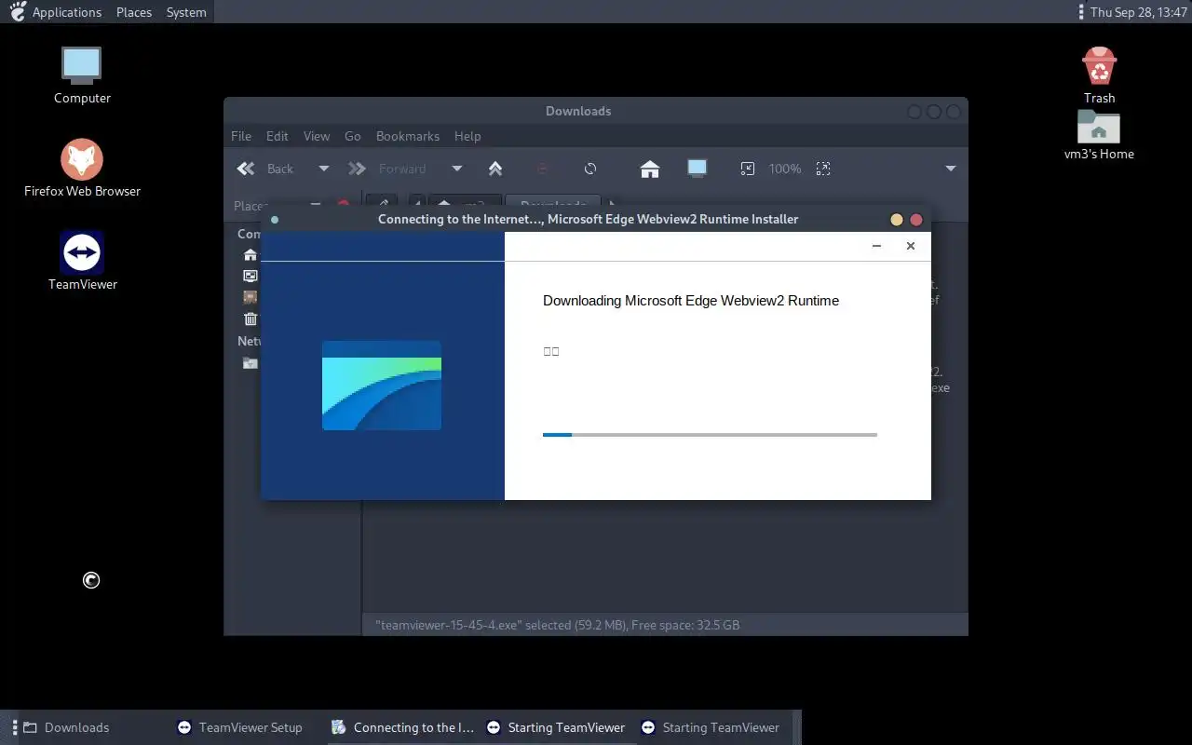The width and height of the screenshot is (1192, 745).
Task: Close the installer with the X button
Action: click(911, 246)
